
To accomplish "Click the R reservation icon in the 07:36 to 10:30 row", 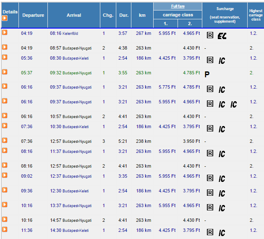I will tap(210, 129).
